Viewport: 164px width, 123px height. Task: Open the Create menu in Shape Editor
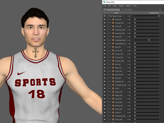point(115,6)
